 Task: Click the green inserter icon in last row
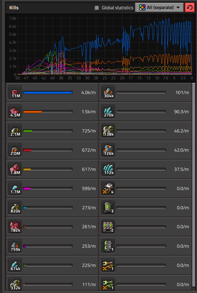[108, 284]
